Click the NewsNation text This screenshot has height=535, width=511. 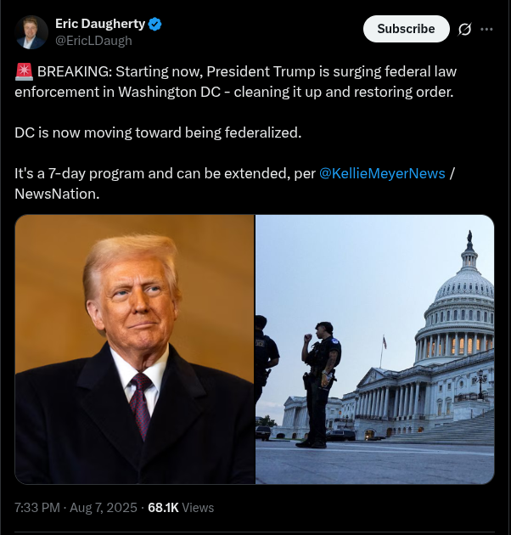[x=57, y=194]
